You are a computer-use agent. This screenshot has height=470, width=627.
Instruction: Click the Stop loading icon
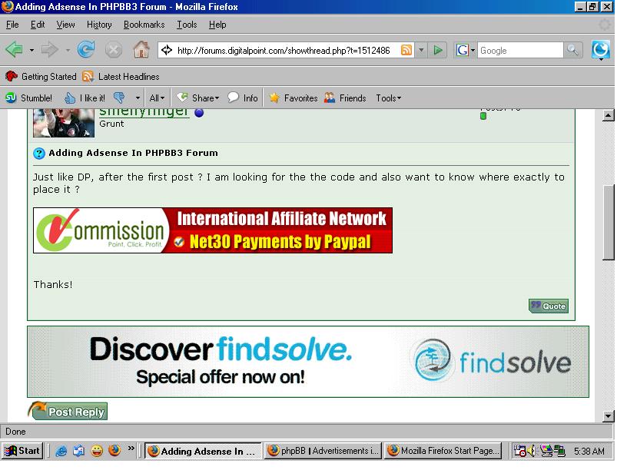pyautogui.click(x=114, y=51)
